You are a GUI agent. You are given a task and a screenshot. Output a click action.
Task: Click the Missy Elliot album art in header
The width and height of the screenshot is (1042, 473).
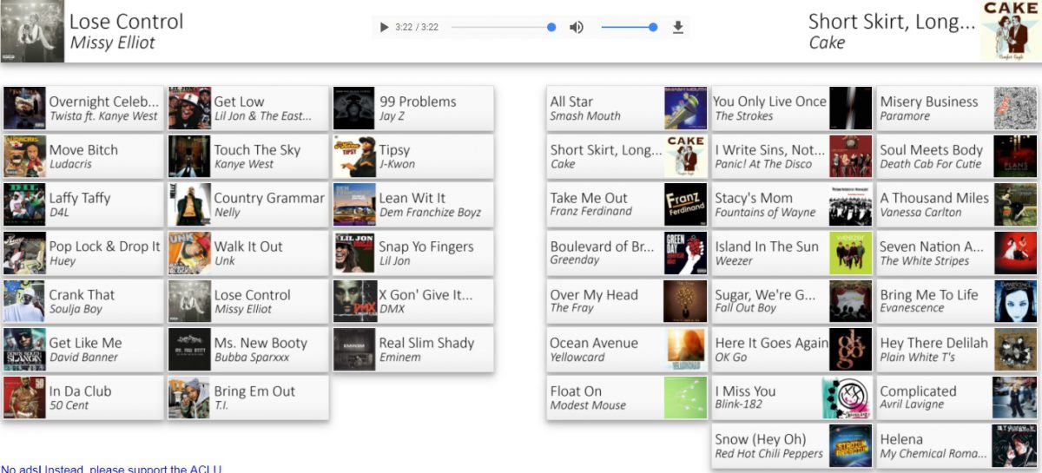(32, 31)
